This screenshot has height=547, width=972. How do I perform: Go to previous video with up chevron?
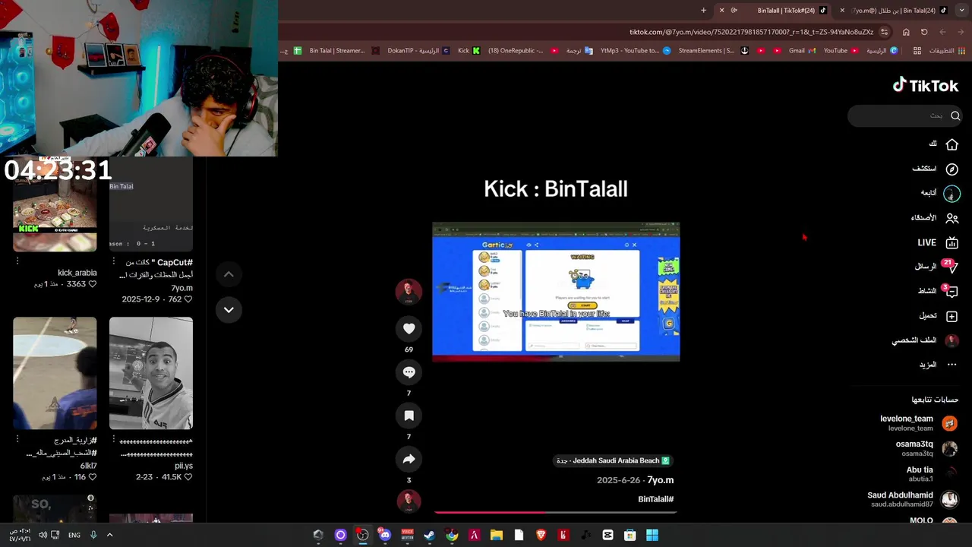(229, 274)
